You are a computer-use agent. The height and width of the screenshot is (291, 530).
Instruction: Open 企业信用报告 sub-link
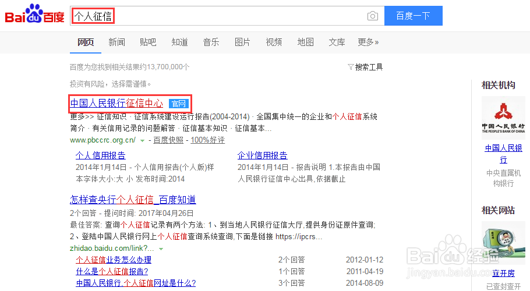click(x=262, y=155)
